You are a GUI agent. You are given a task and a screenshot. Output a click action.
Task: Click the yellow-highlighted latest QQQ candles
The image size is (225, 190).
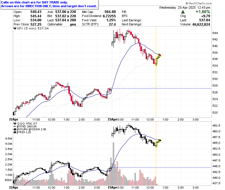point(158,143)
